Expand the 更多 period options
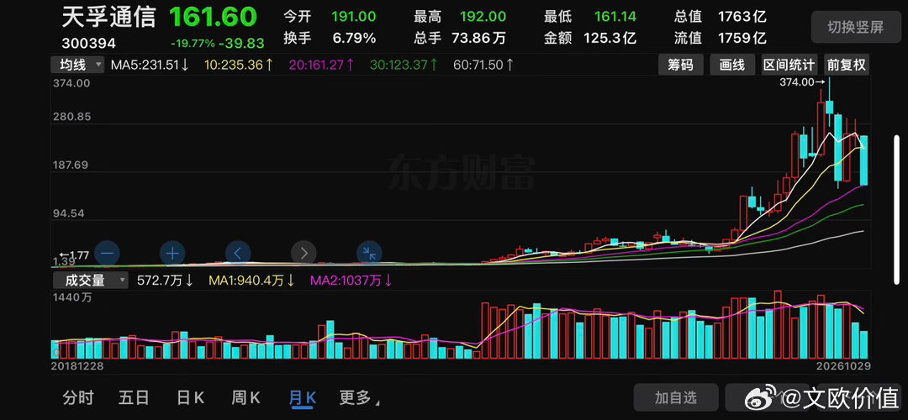The width and height of the screenshot is (908, 420). 360,397
